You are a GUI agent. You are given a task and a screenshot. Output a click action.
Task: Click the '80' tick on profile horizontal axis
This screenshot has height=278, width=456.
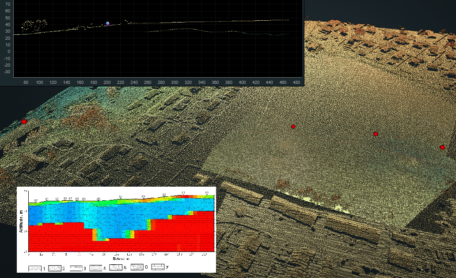coord(26,82)
